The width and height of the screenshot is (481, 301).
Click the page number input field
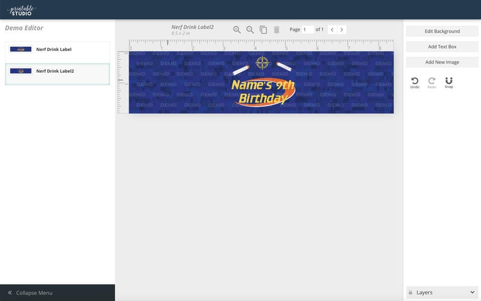click(307, 30)
